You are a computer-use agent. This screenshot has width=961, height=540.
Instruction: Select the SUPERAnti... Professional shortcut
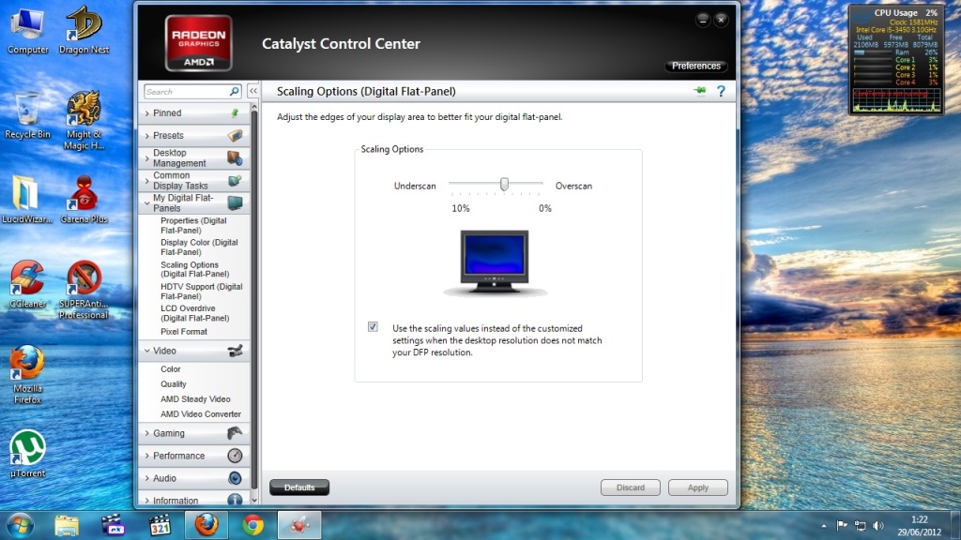click(x=84, y=290)
